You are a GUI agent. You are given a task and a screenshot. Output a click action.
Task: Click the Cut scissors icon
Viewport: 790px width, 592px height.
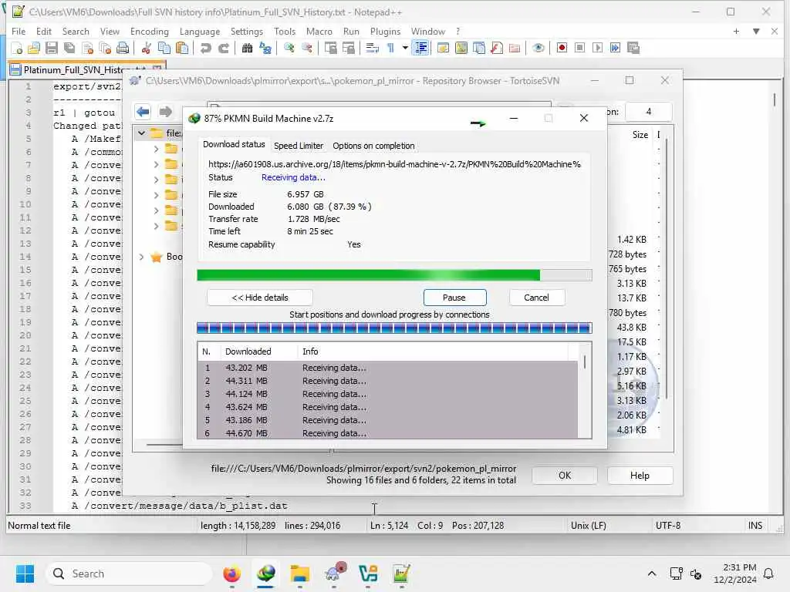(x=146, y=49)
